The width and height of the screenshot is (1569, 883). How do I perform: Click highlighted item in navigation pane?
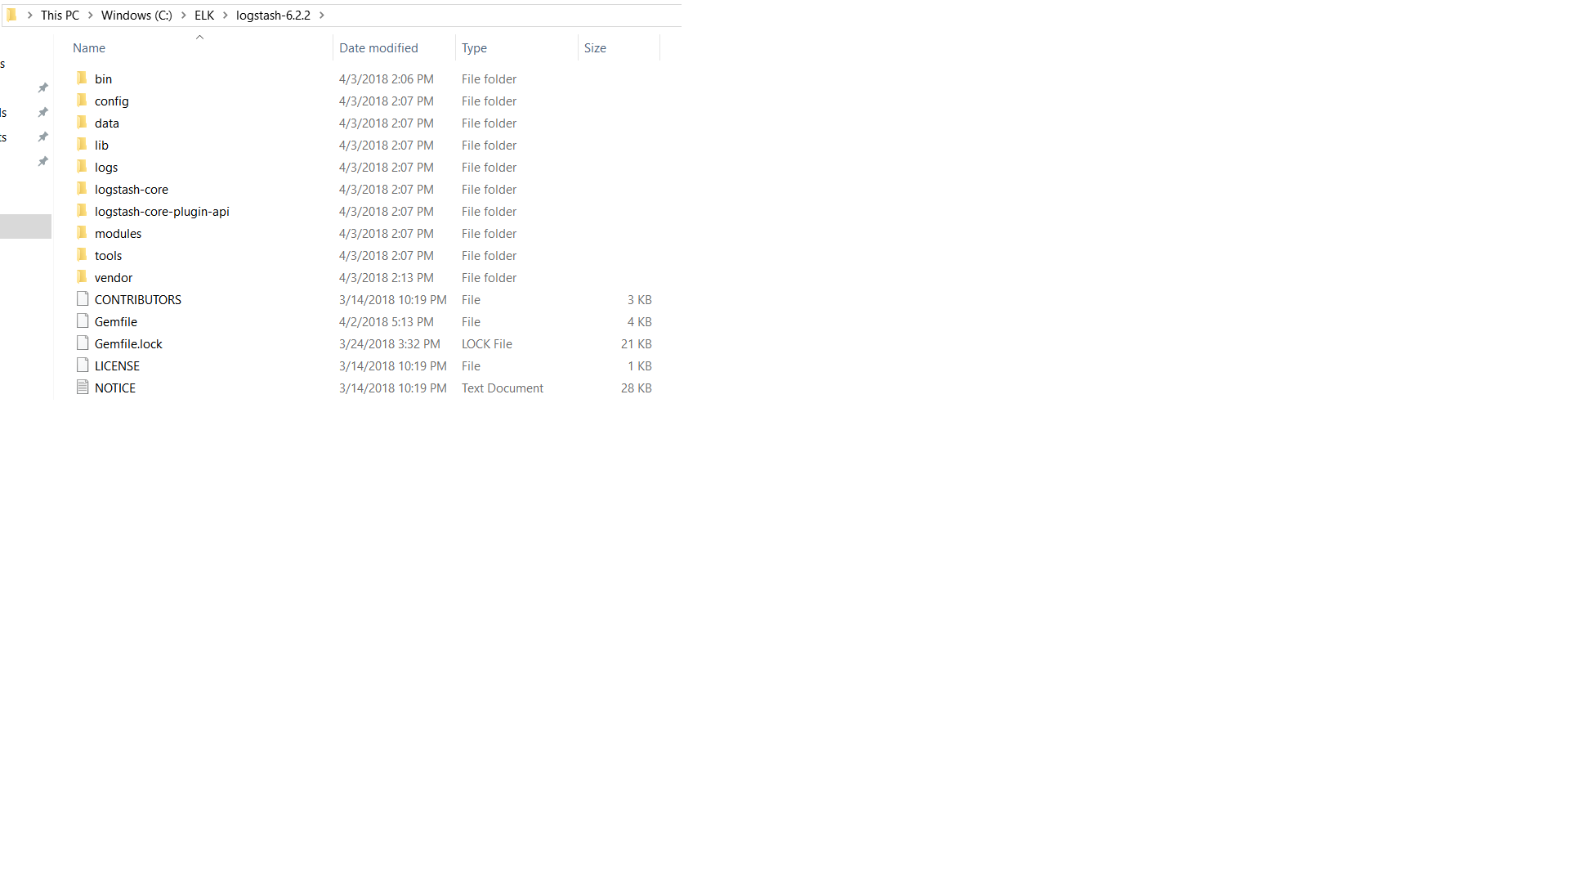pos(25,226)
